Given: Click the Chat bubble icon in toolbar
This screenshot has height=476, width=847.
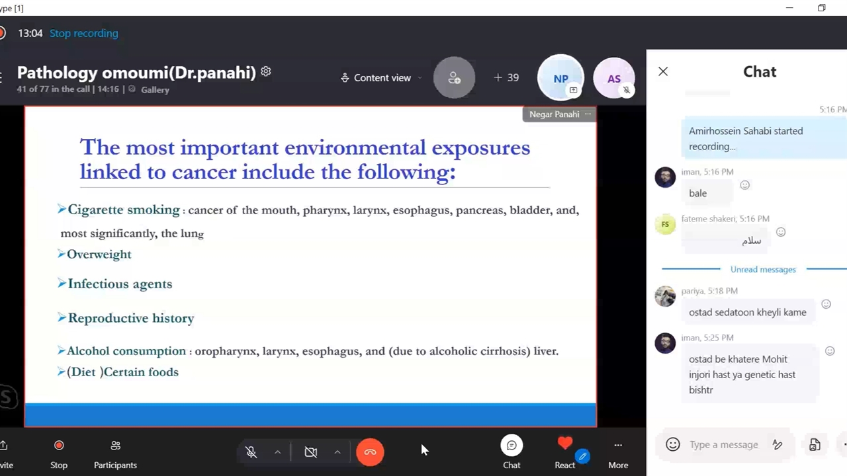Looking at the screenshot, I should pos(512,446).
